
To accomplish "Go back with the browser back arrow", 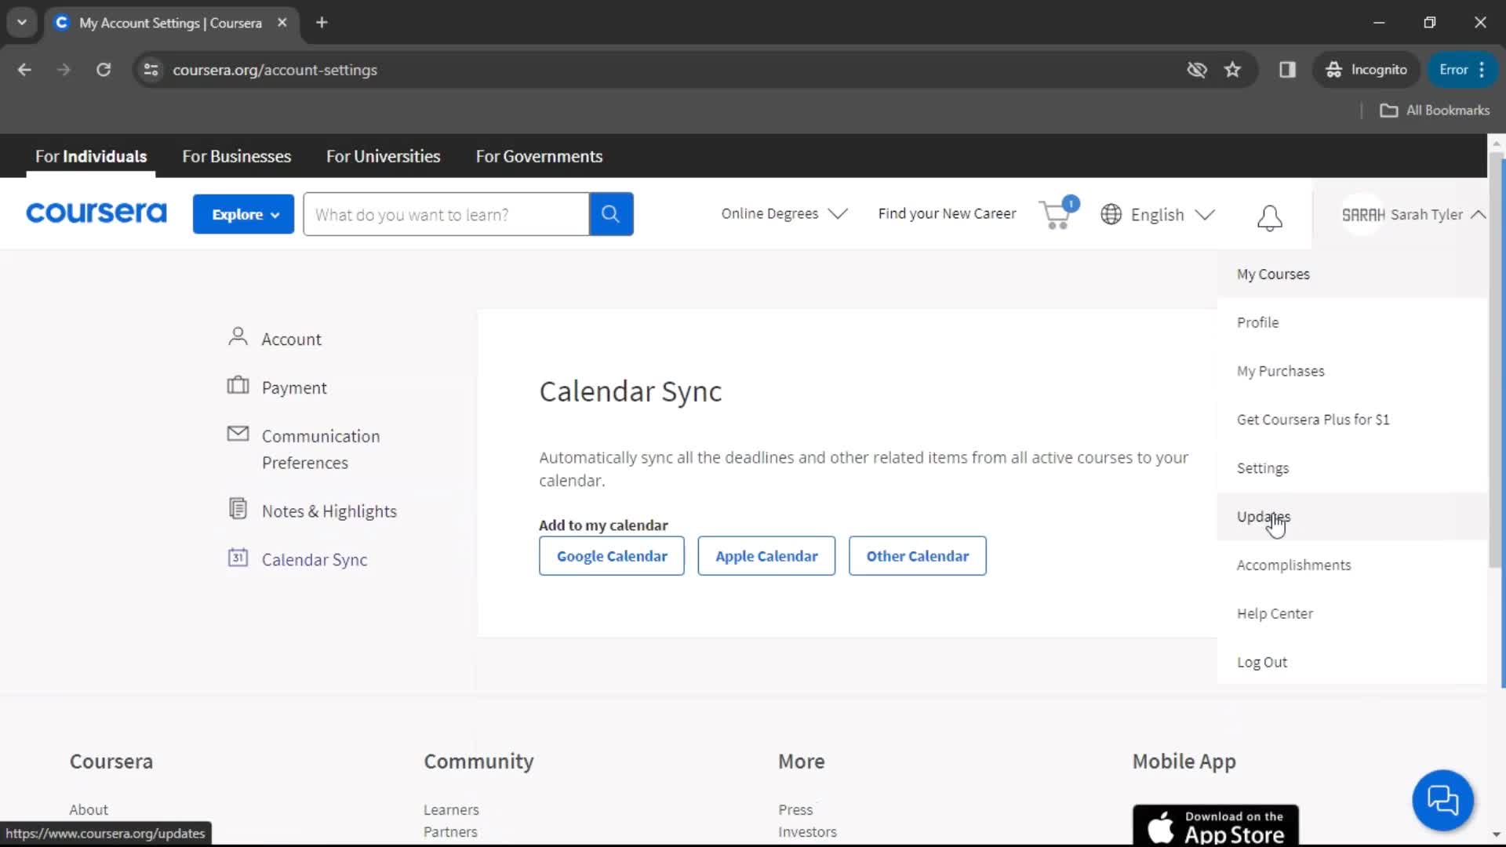I will [x=24, y=70].
